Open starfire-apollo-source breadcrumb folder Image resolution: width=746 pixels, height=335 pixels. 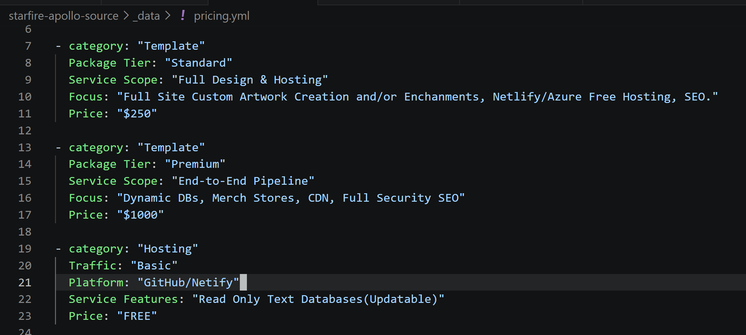63,16
